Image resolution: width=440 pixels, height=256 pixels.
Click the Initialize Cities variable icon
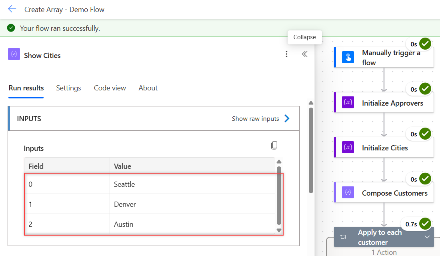click(348, 147)
